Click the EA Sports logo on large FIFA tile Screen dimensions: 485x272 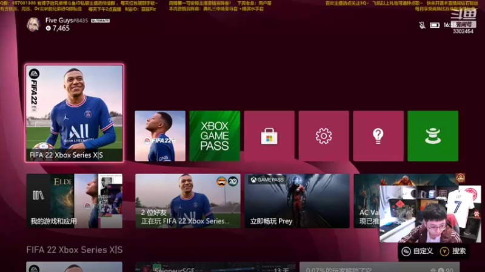point(34,73)
